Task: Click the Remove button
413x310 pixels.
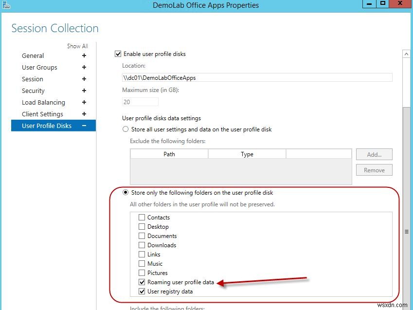Action: tap(374, 169)
